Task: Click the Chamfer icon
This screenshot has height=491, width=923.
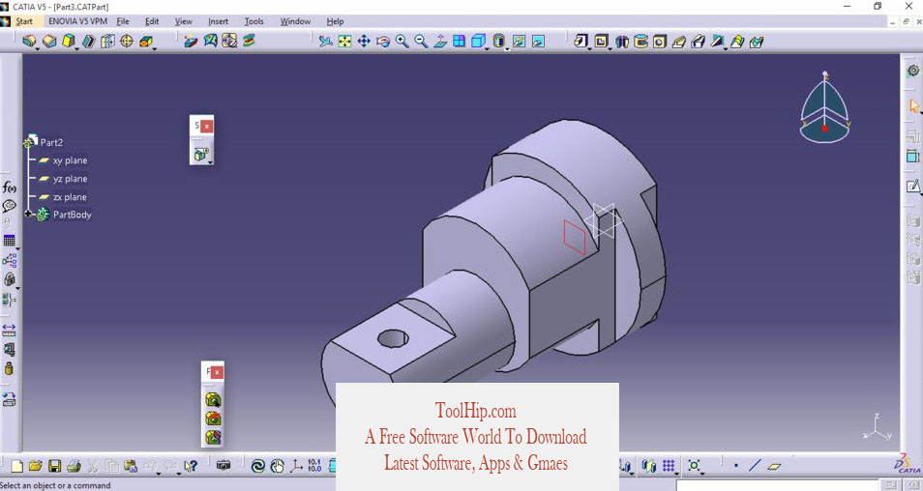Action: coord(50,42)
